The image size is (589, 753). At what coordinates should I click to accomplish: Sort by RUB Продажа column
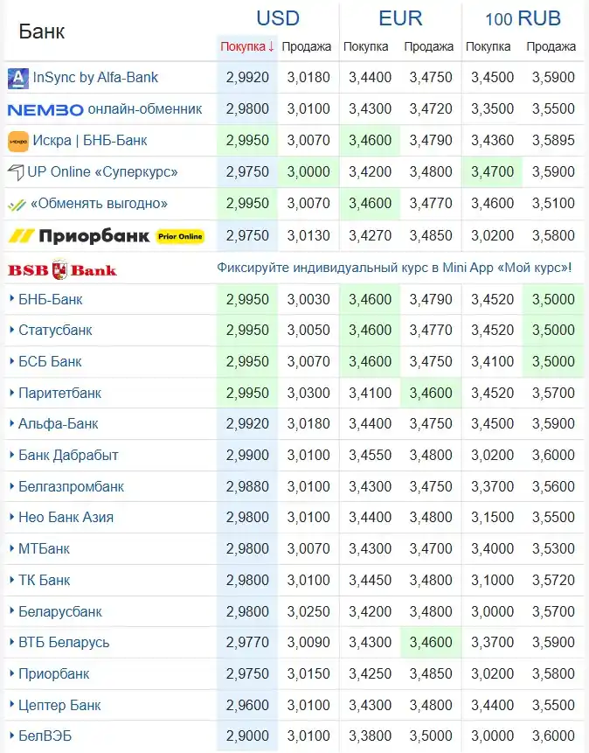(x=551, y=46)
